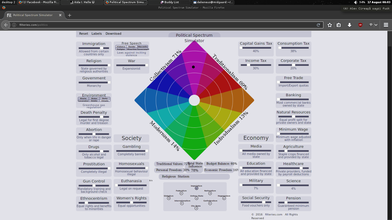
Task: Select the Federalism radio button
Action: pyautogui.click(x=181, y=193)
